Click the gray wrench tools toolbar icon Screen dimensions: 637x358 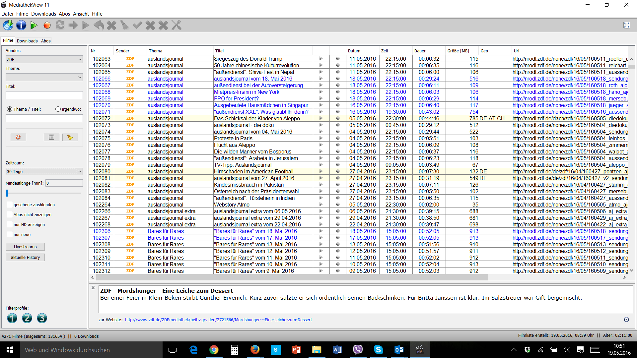pyautogui.click(x=176, y=25)
